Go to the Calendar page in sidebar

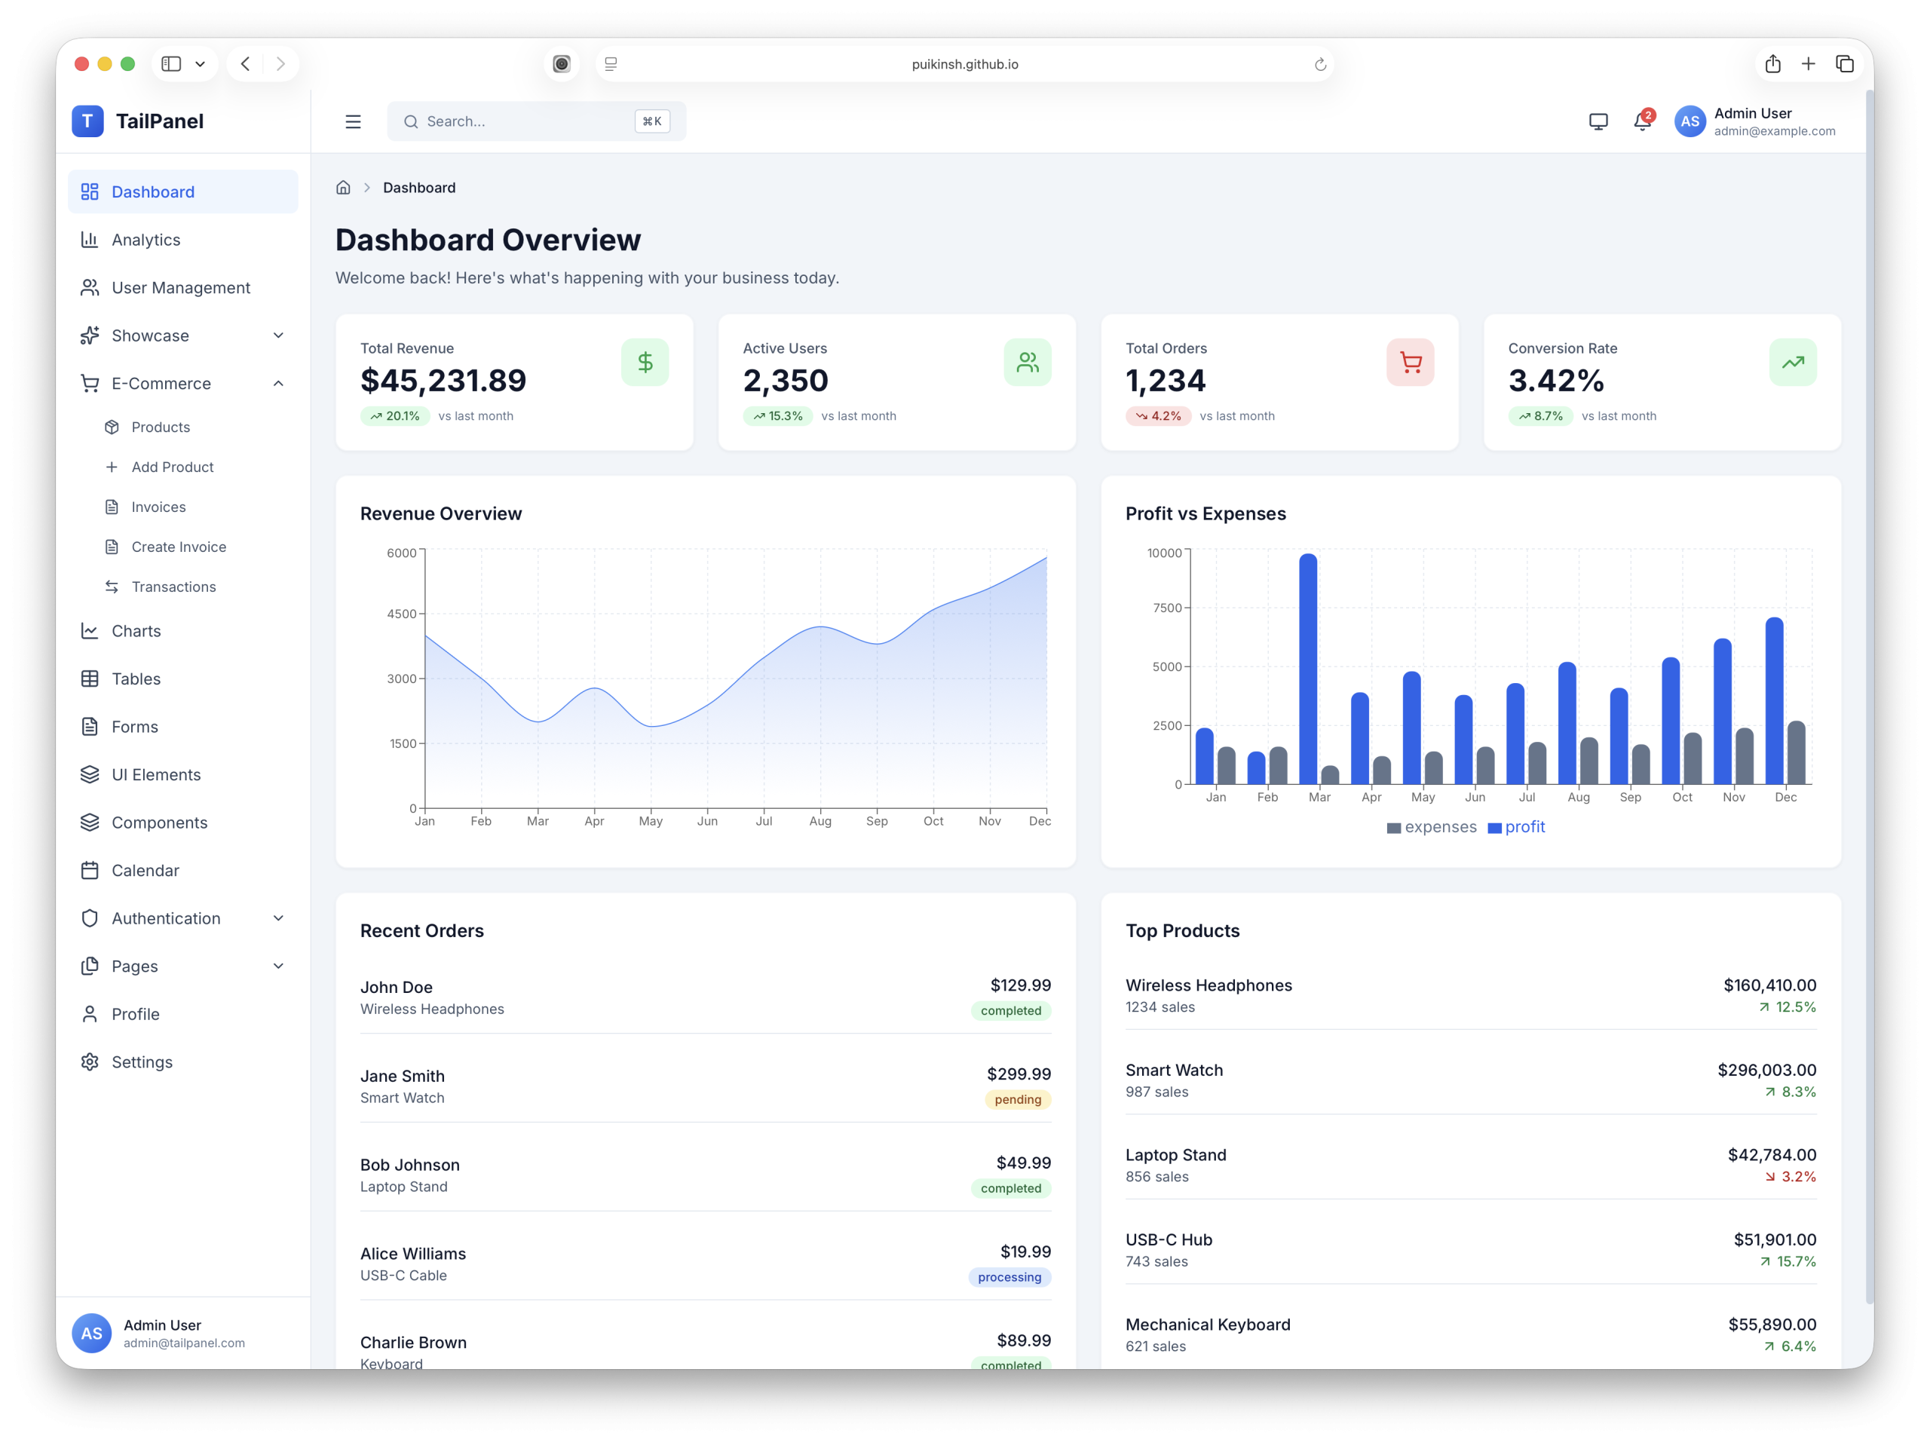[145, 871]
